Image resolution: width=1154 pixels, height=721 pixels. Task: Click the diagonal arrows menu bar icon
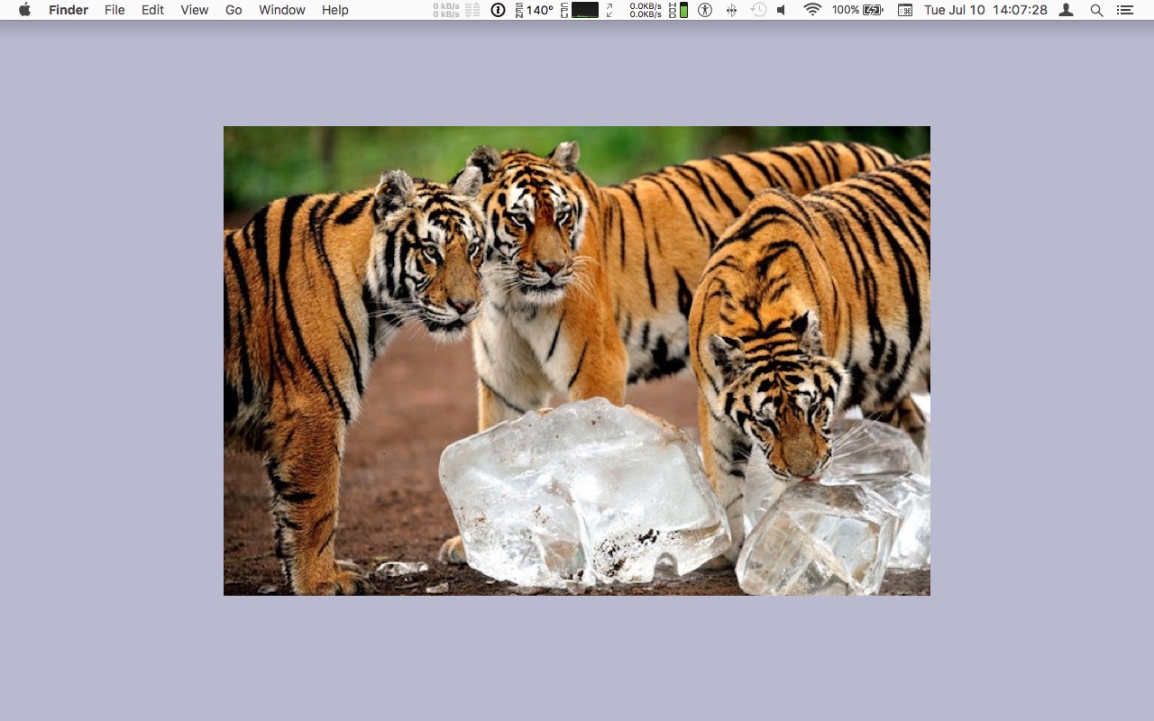(x=610, y=10)
